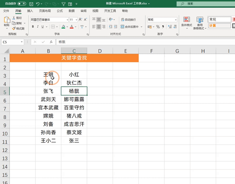
Task: Click the decrease decimal icon
Action: pyautogui.click(x=175, y=27)
